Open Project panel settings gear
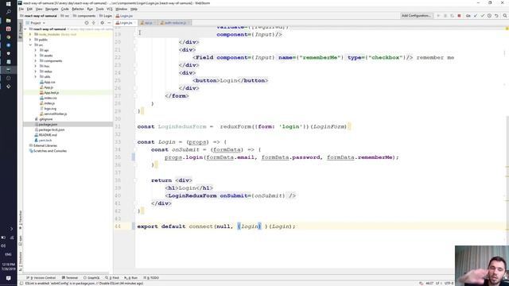The width and height of the screenshot is (509, 286). click(103, 23)
